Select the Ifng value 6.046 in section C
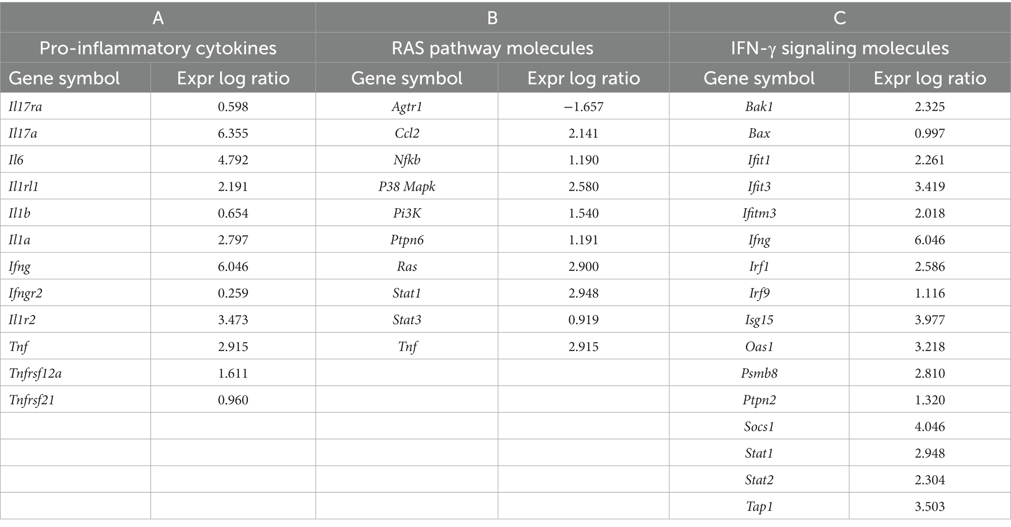Viewport: 1011px width, 527px height. [930, 240]
